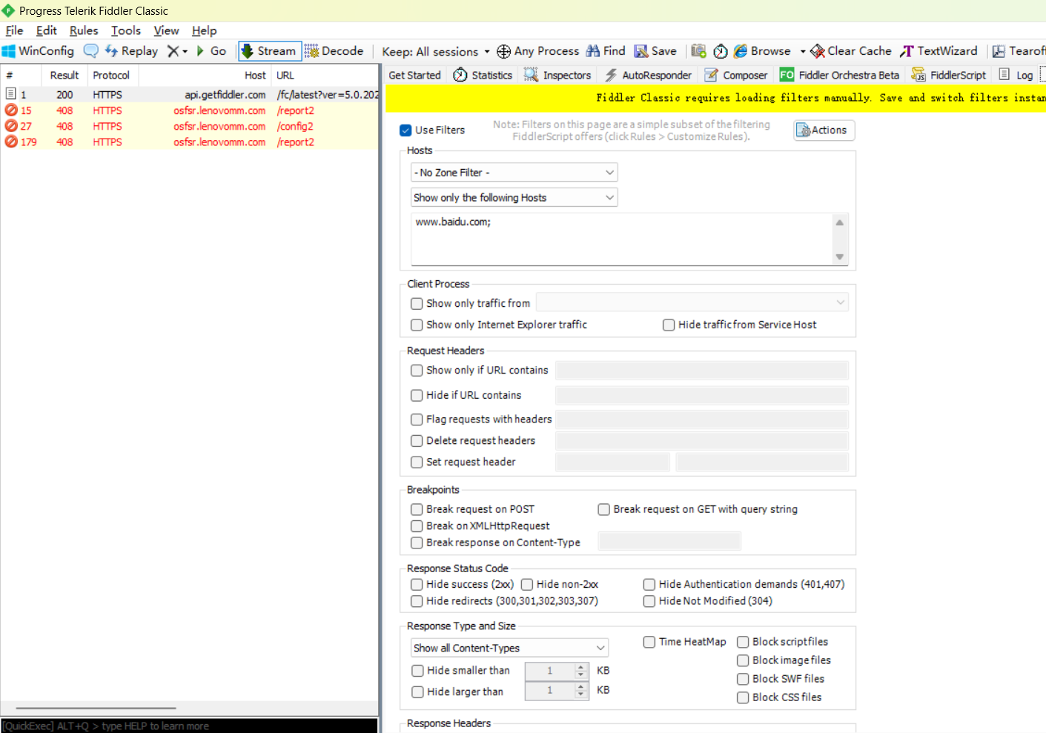Clear Cache toolbar button
The image size is (1046, 733).
click(x=851, y=51)
